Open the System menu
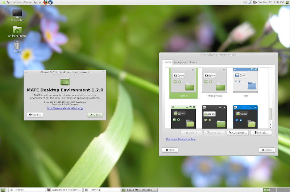This screenshot has width=290, height=192. click(38, 2)
